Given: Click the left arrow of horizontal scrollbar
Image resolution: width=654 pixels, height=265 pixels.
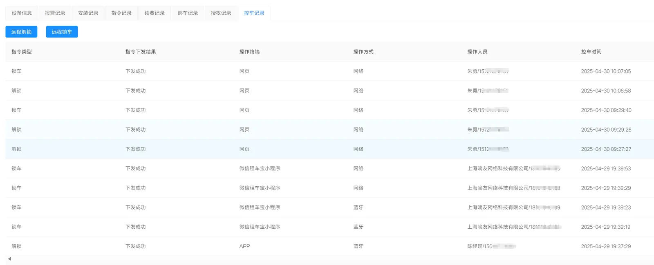Looking at the screenshot, I should 9,258.
